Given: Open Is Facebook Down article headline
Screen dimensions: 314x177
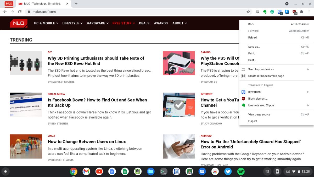Looking at the screenshot, I should pos(97,103).
